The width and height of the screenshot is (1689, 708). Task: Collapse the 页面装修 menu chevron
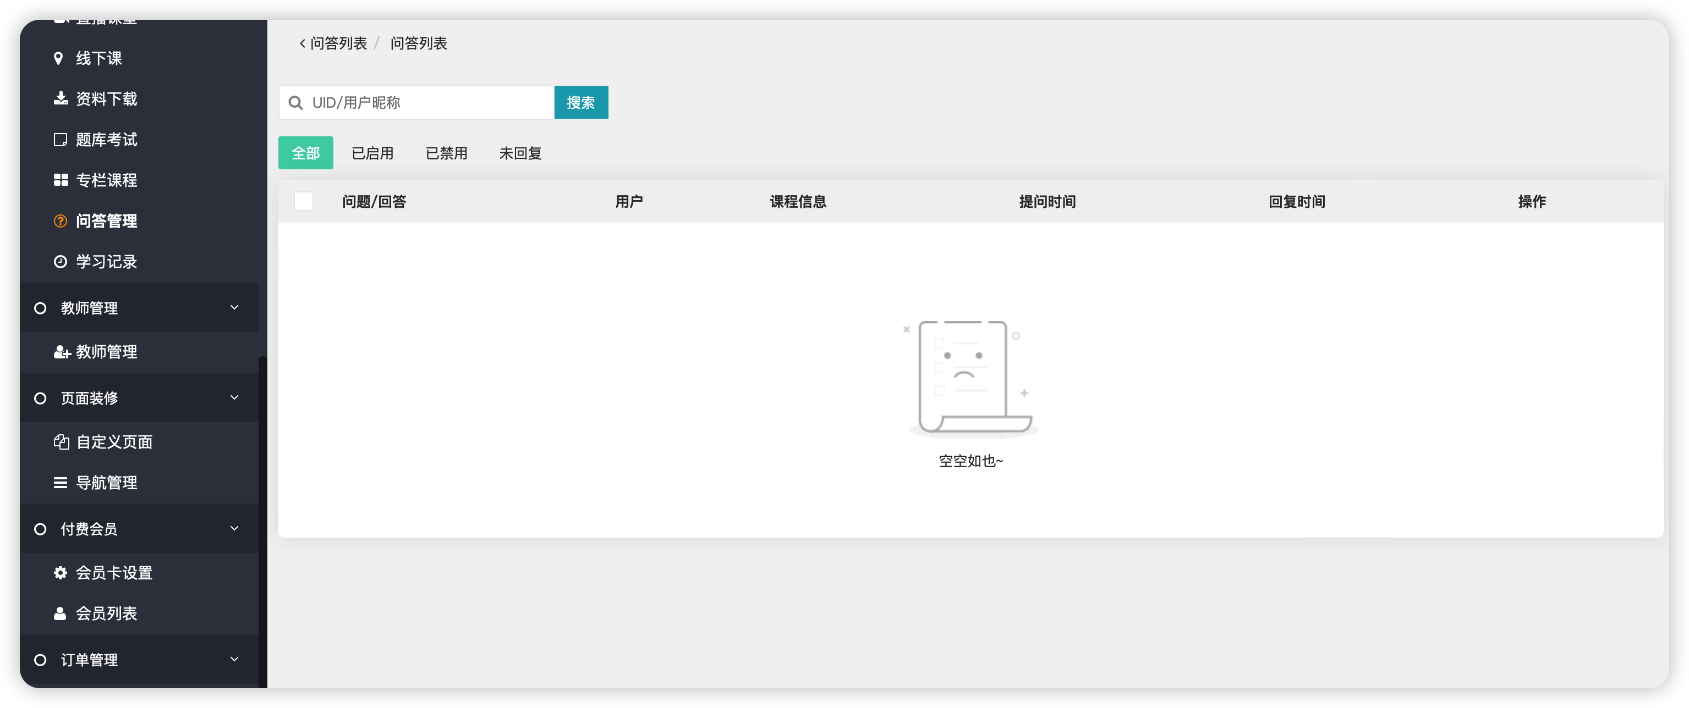pyautogui.click(x=234, y=397)
